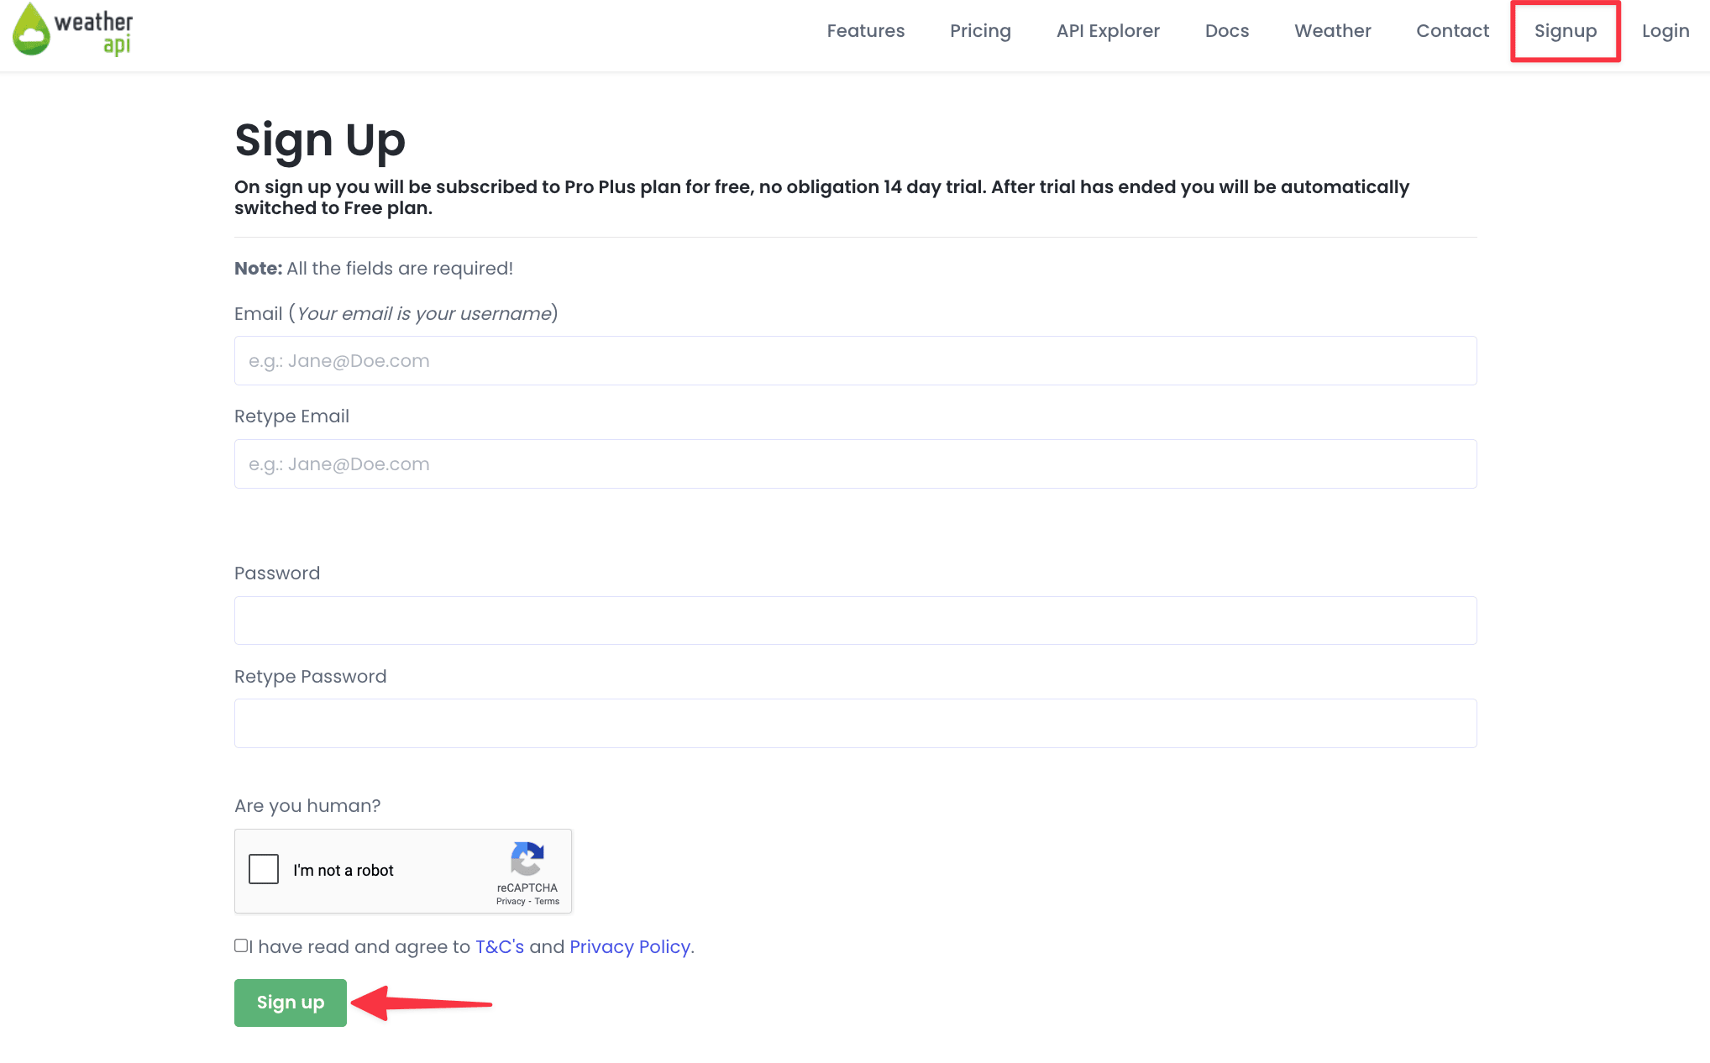This screenshot has height=1063, width=1710.
Task: Click the Retype Email input field
Action: click(855, 463)
